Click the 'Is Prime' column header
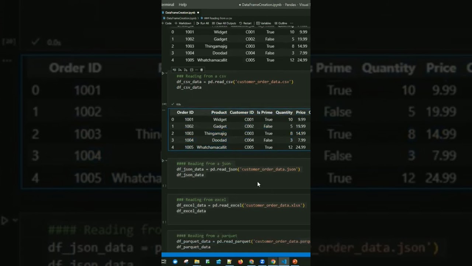Viewport: 472px width, 266px height. click(264, 112)
